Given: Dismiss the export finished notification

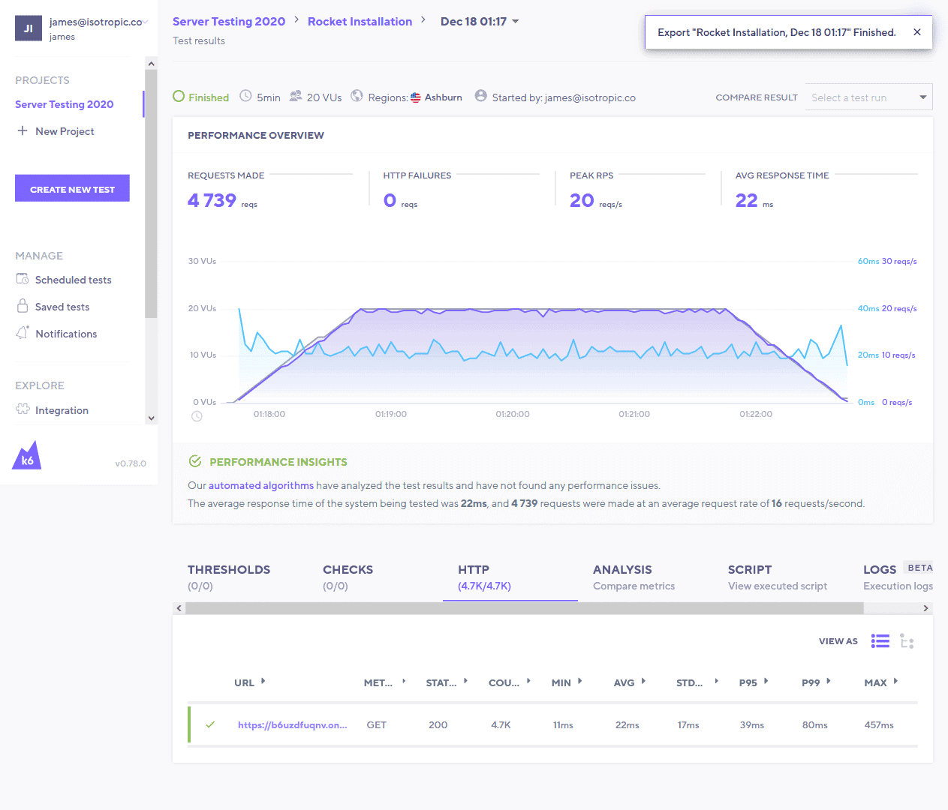Looking at the screenshot, I should pyautogui.click(x=917, y=32).
